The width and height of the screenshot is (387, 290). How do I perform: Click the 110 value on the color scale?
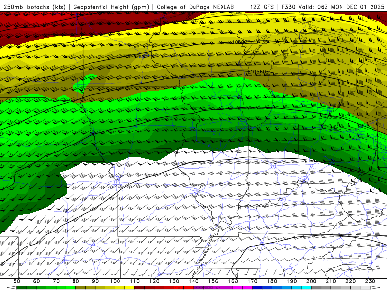135,281
